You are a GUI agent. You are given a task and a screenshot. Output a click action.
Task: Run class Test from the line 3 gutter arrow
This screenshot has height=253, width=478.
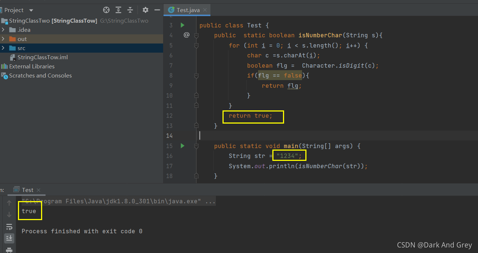pos(182,25)
